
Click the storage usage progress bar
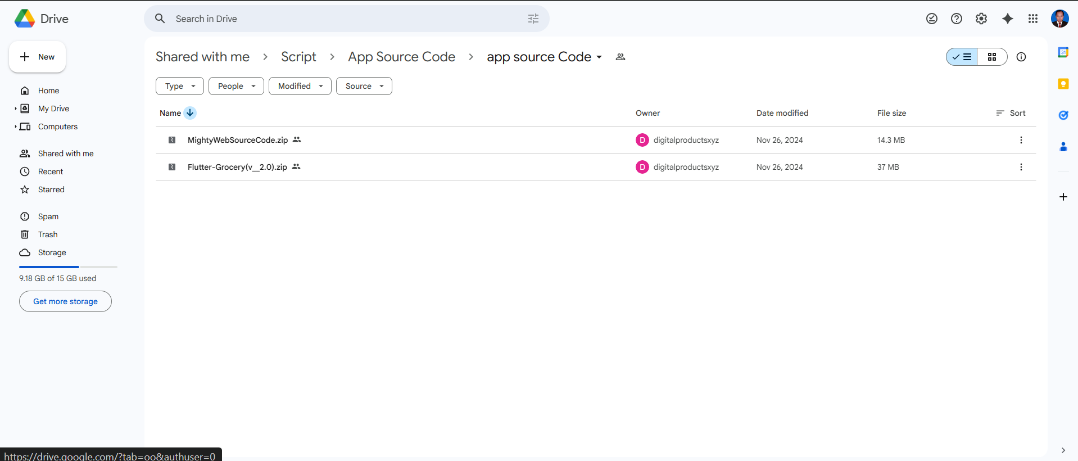[x=68, y=266]
